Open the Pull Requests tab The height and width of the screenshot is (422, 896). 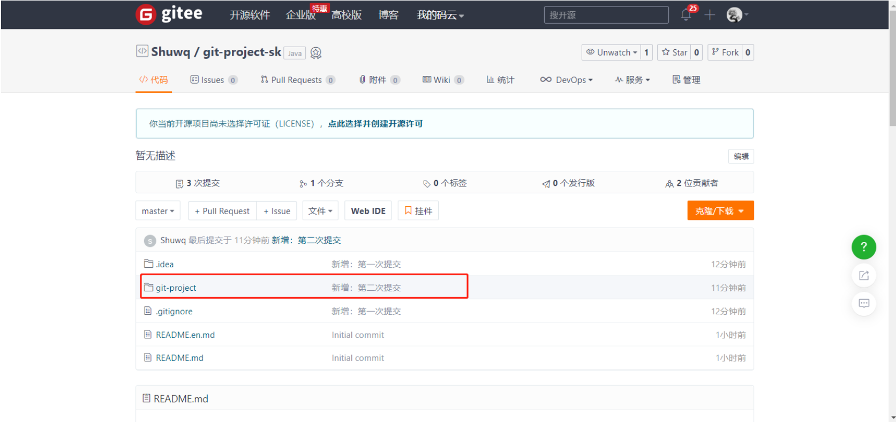[296, 80]
